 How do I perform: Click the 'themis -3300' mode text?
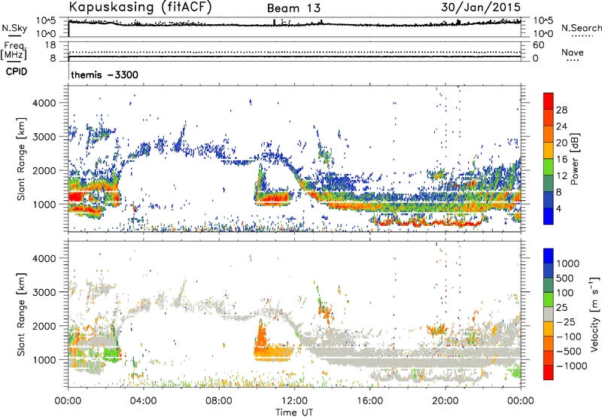coord(105,75)
